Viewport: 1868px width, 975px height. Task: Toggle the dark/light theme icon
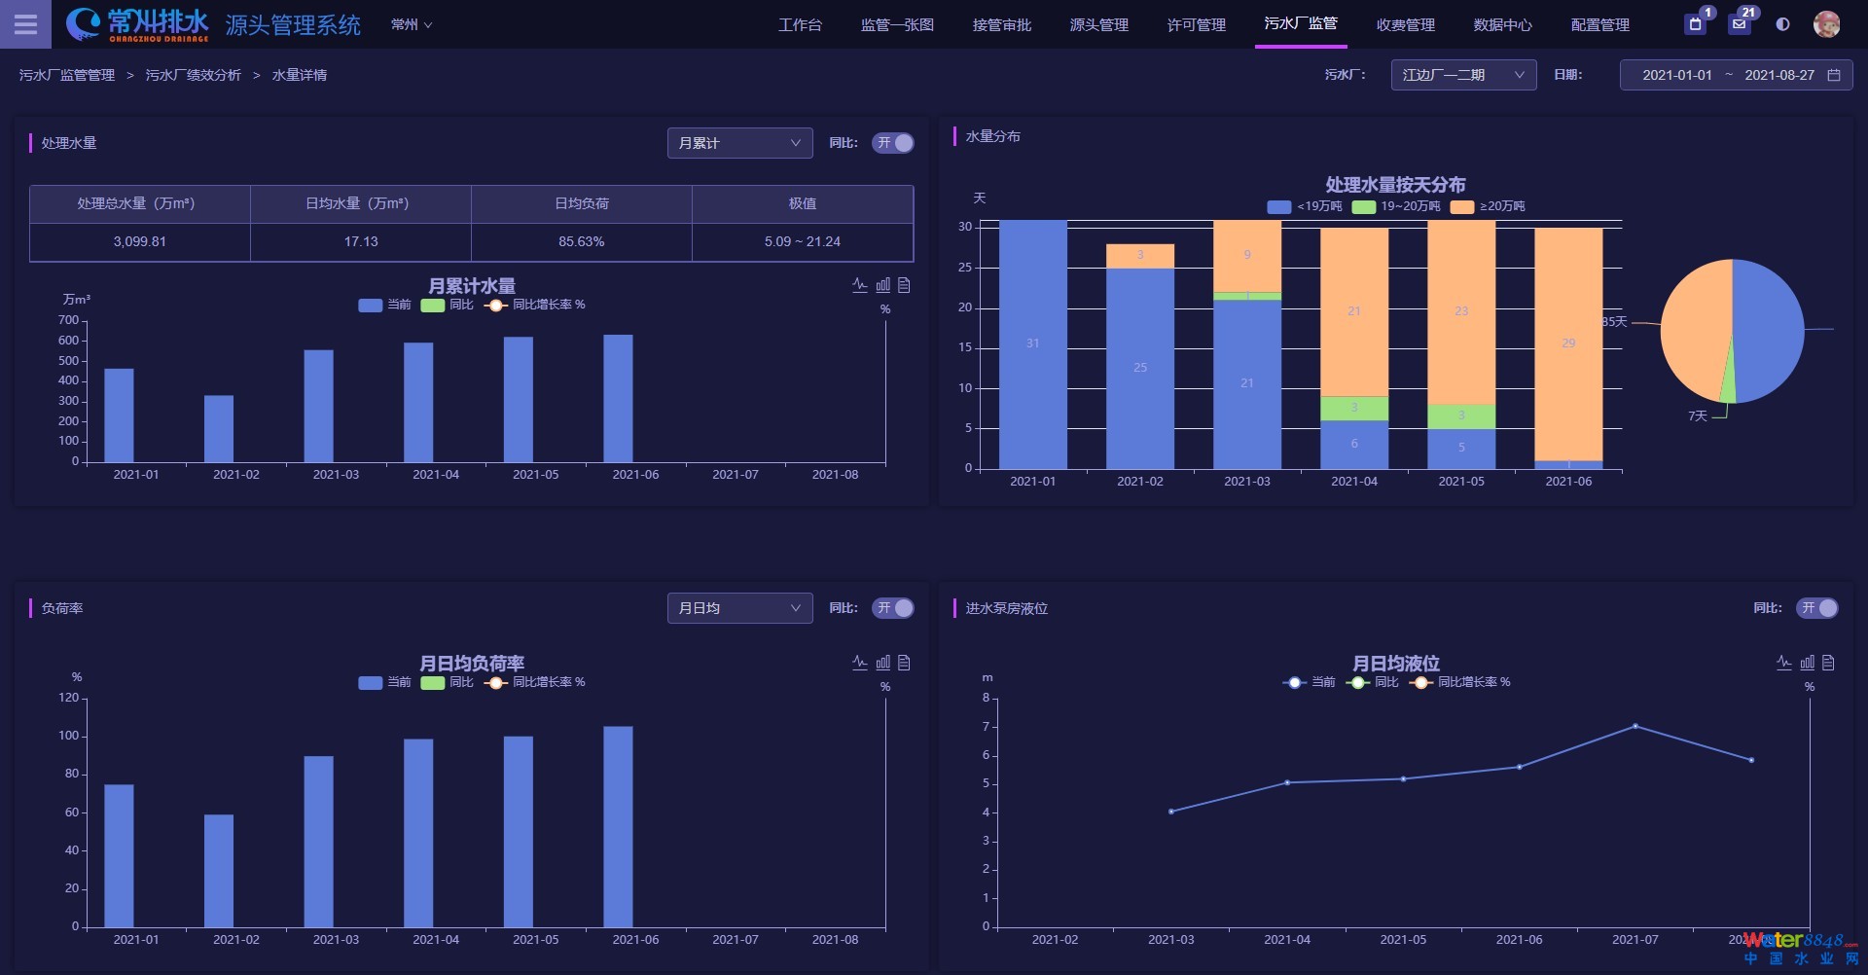click(1782, 24)
